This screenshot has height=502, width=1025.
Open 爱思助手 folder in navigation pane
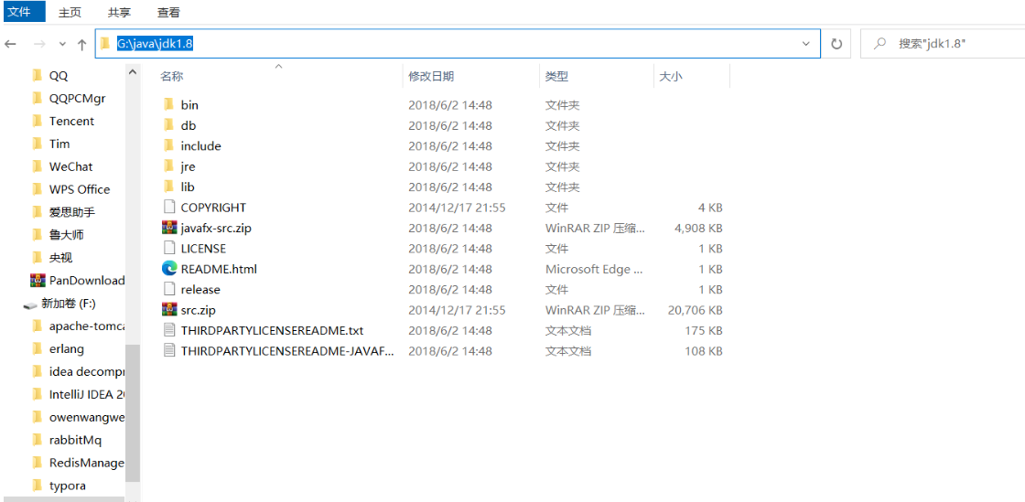(72, 212)
